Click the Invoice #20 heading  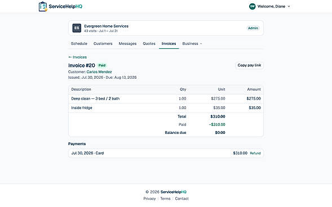click(x=82, y=65)
